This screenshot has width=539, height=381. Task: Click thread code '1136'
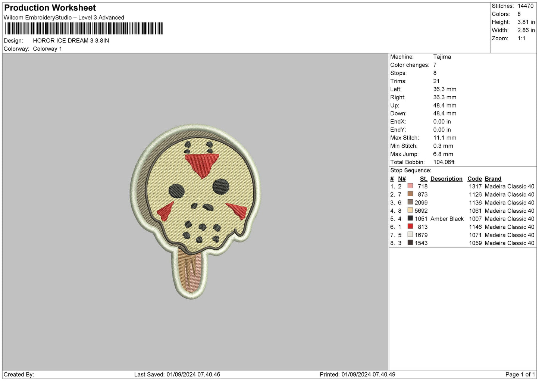coord(475,203)
